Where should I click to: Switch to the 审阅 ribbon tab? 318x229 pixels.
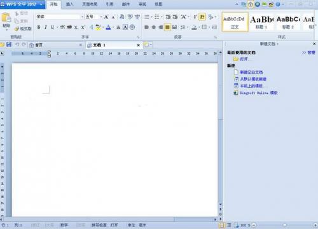pyautogui.click(x=142, y=4)
